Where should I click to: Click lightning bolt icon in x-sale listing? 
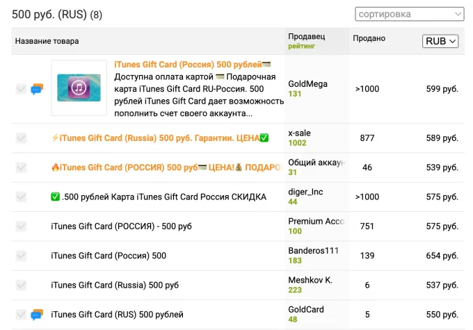click(x=55, y=138)
